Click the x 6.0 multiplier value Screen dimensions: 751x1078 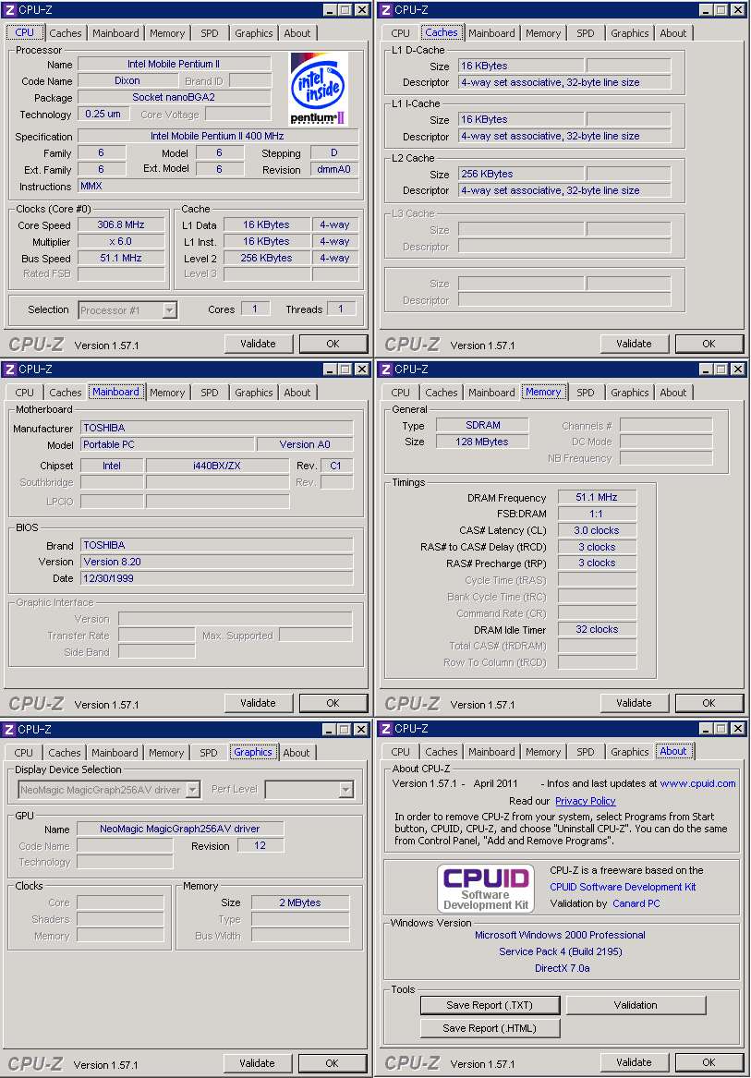pyautogui.click(x=121, y=241)
